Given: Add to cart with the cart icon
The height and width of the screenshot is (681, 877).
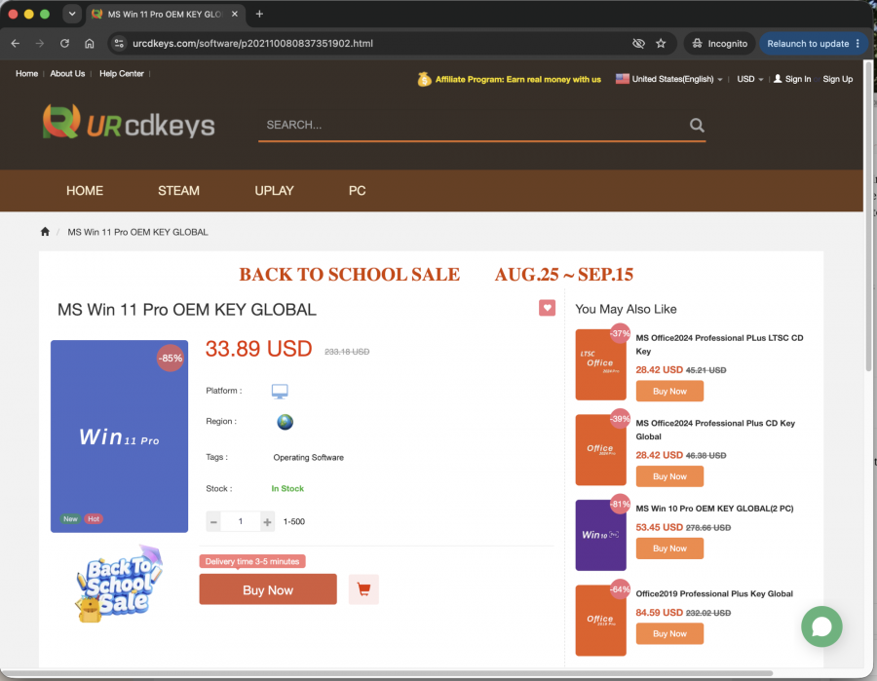Looking at the screenshot, I should point(363,589).
